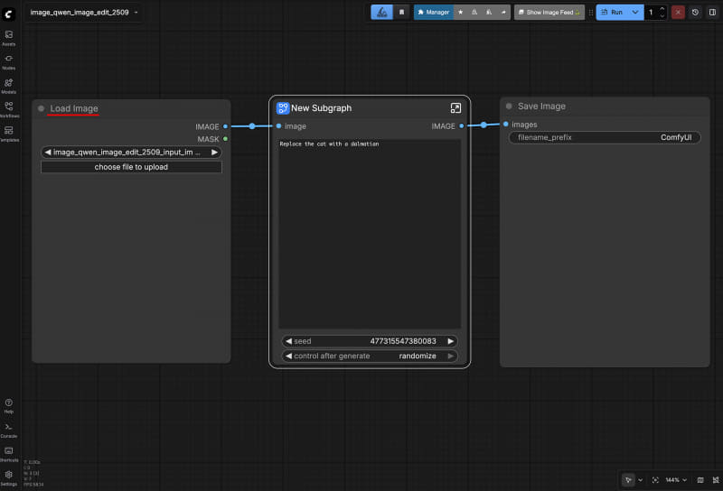Click the fit view icon in bottom toolbar
Screen dimensions: 723x491
[x=655, y=480]
